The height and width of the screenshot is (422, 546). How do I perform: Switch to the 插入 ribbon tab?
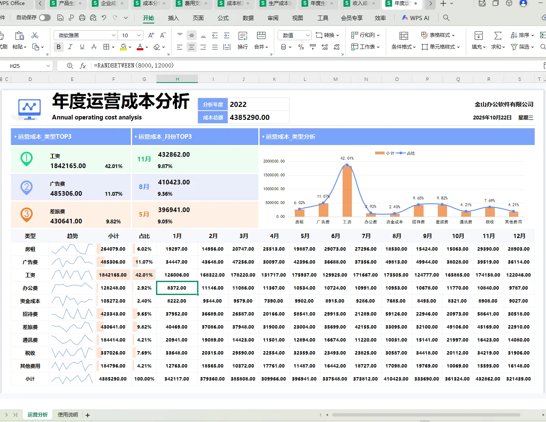(174, 18)
